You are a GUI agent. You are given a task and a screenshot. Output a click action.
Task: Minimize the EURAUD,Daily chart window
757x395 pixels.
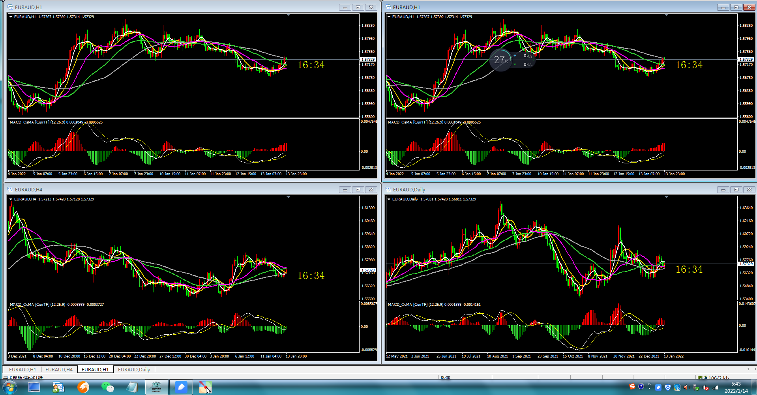pyautogui.click(x=723, y=190)
